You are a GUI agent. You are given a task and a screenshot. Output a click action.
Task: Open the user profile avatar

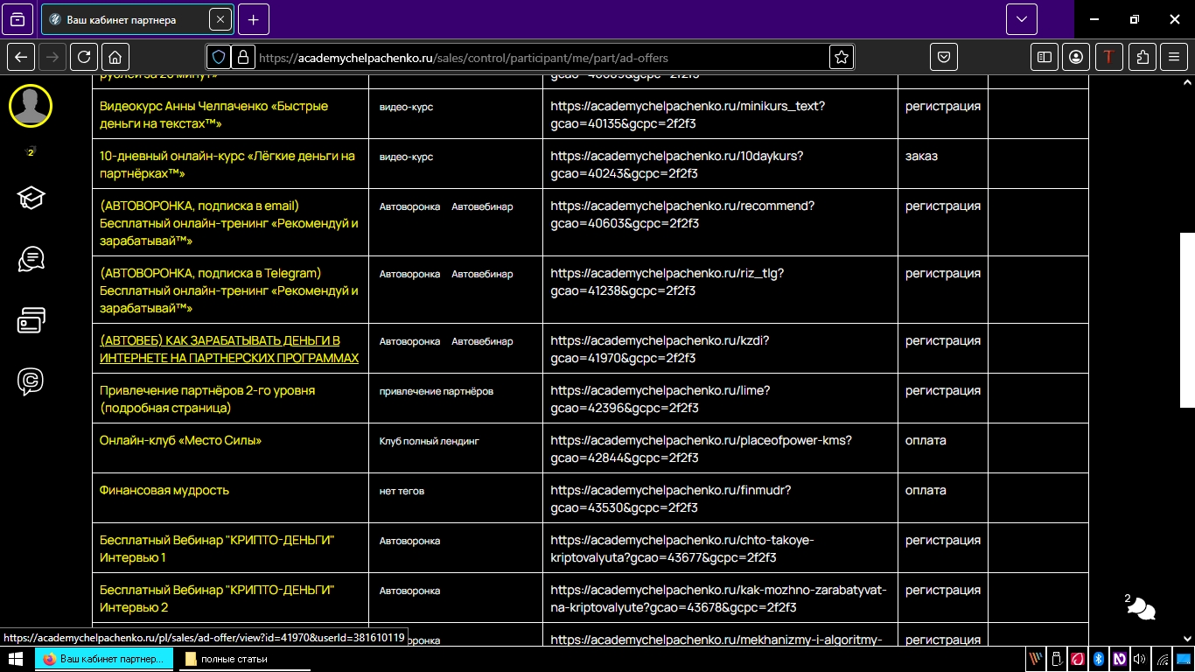31,106
